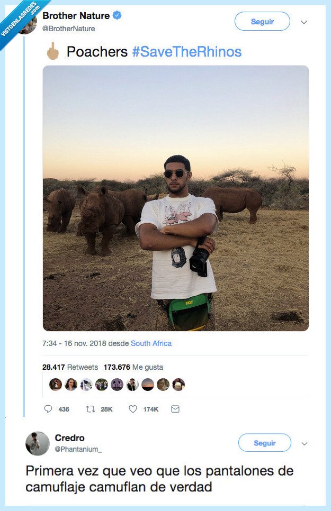This screenshot has width=331, height=511.
Task: Click the Seguir button on Credro's tweet
Action: pyautogui.click(x=264, y=443)
